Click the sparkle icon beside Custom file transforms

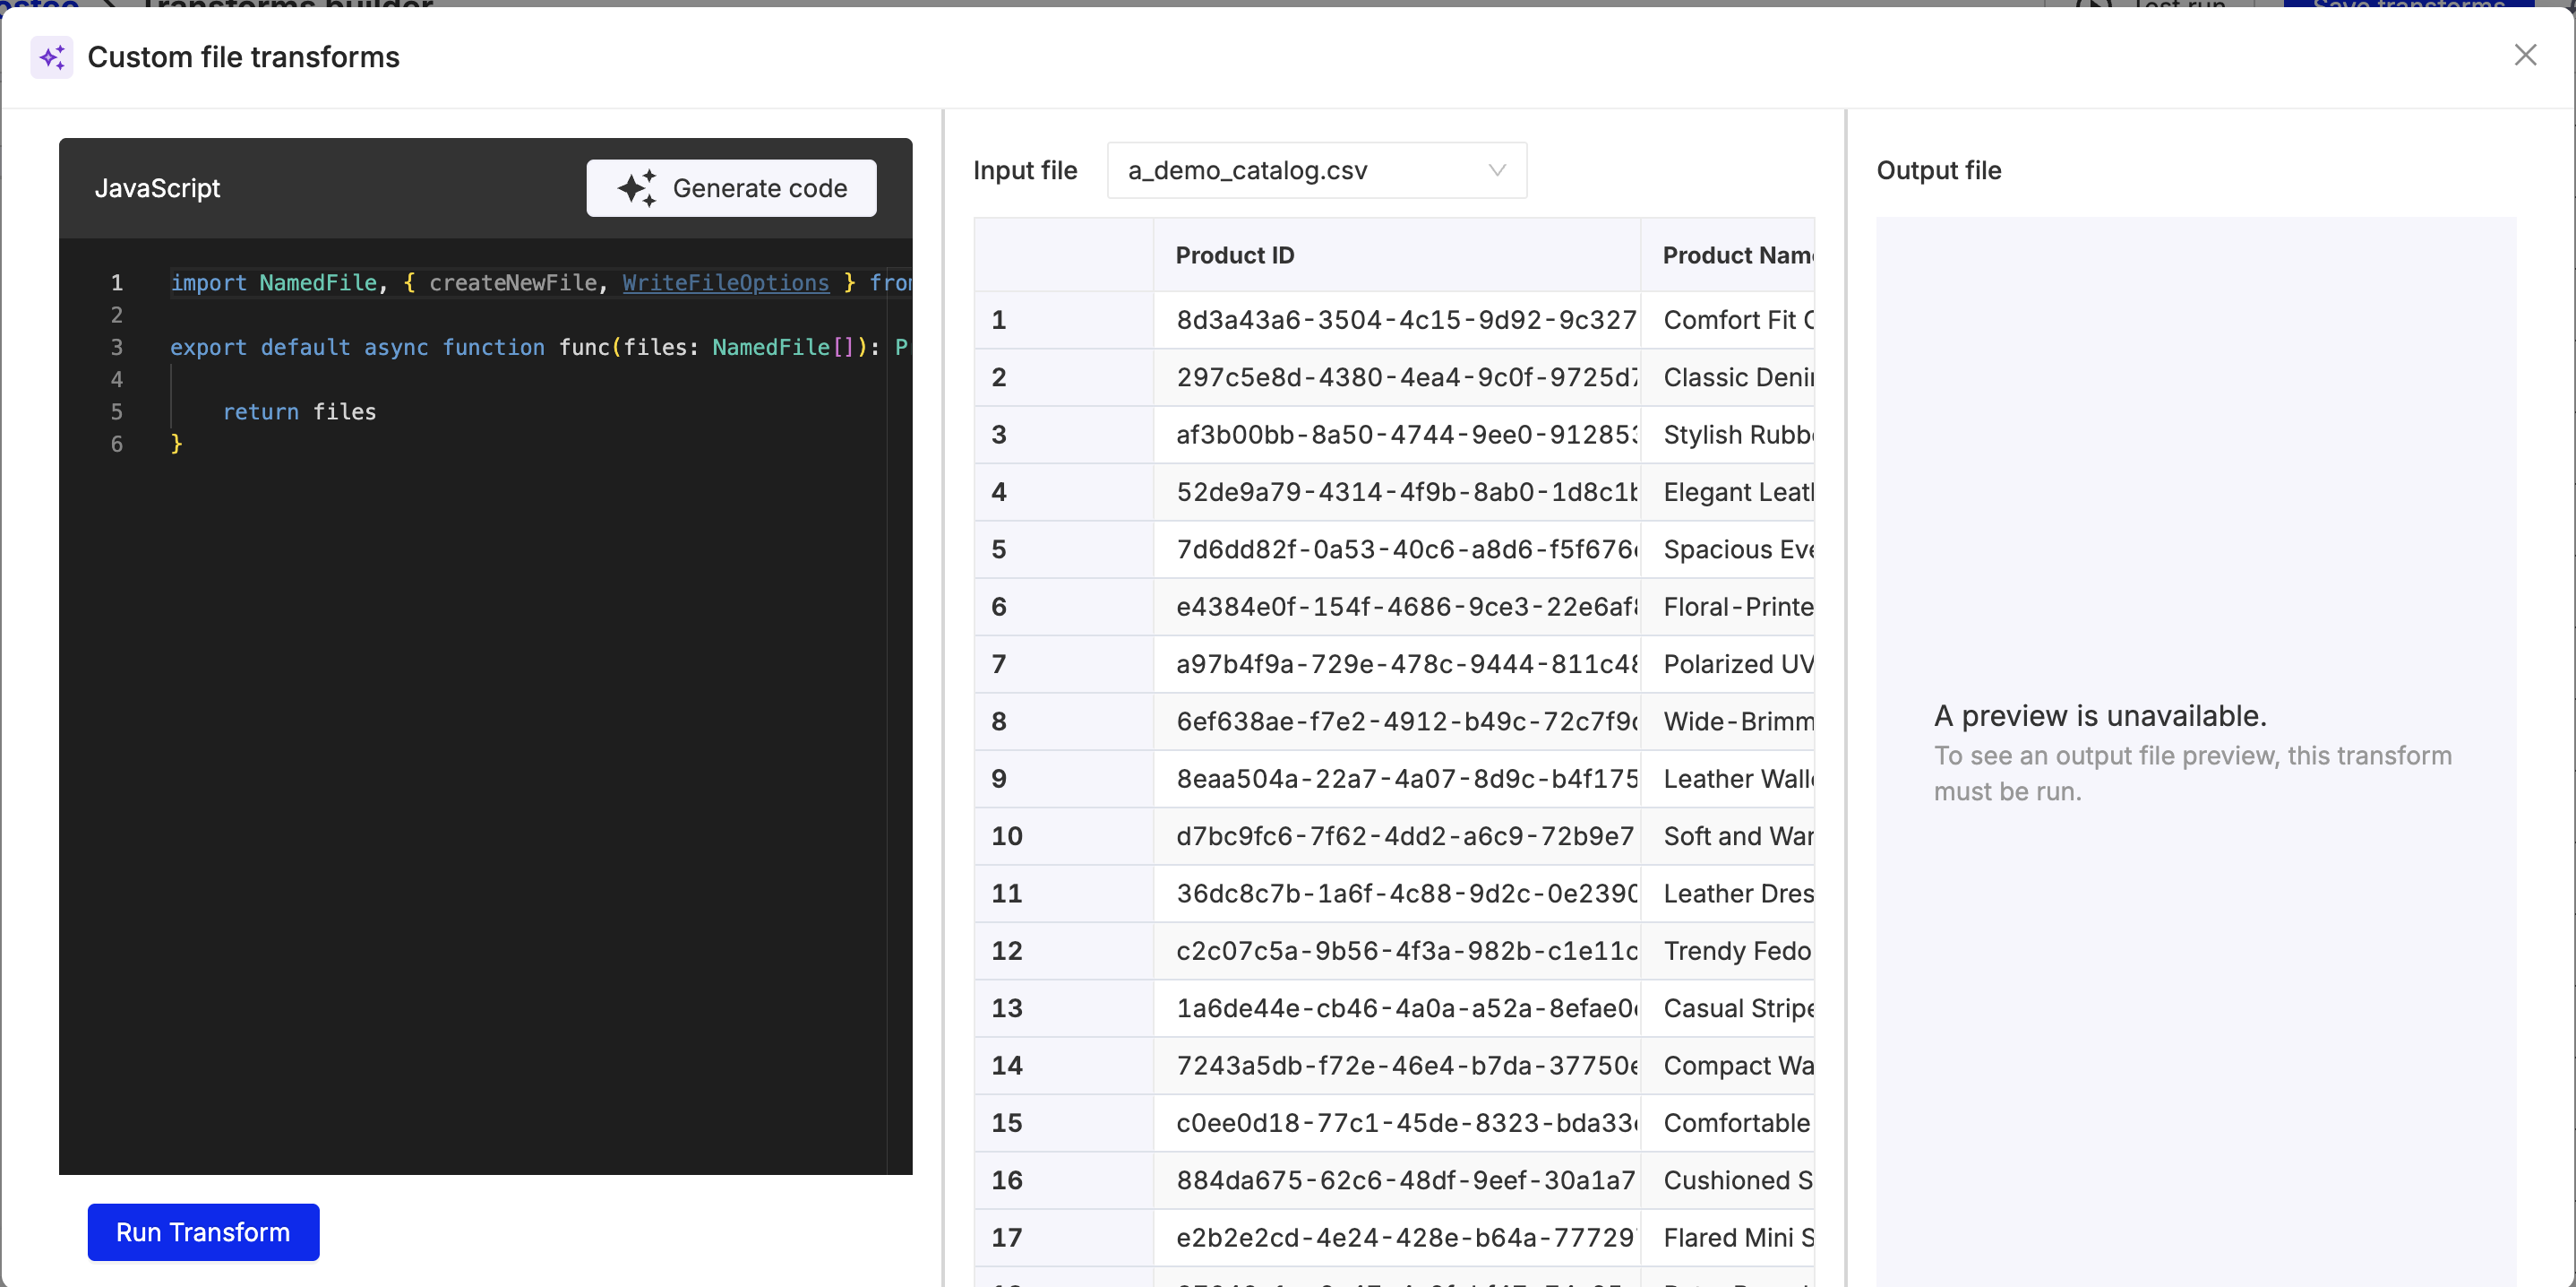[x=51, y=57]
